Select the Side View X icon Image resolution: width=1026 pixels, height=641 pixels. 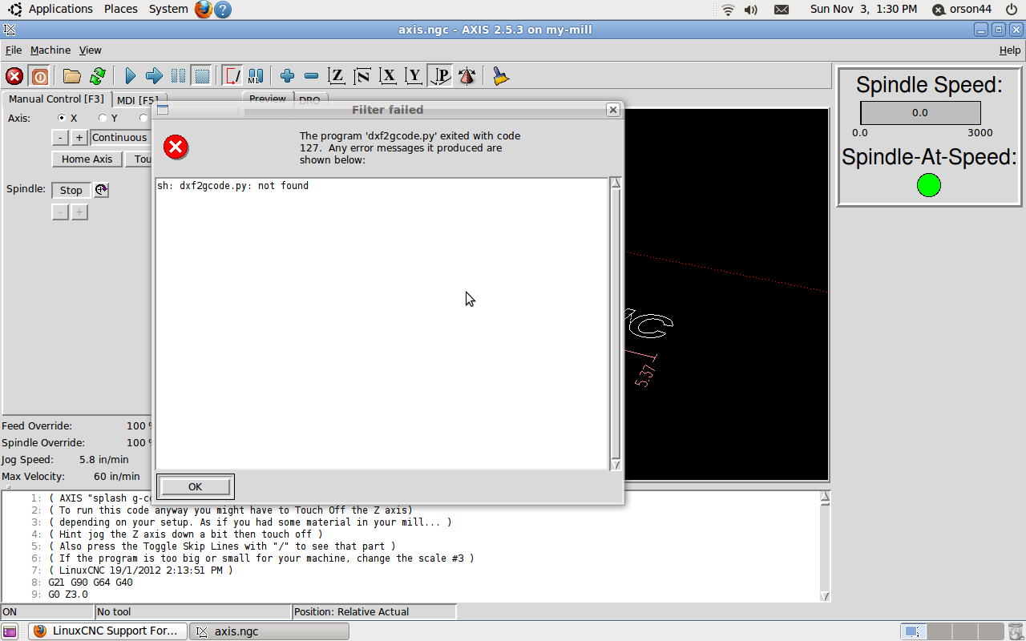point(389,76)
